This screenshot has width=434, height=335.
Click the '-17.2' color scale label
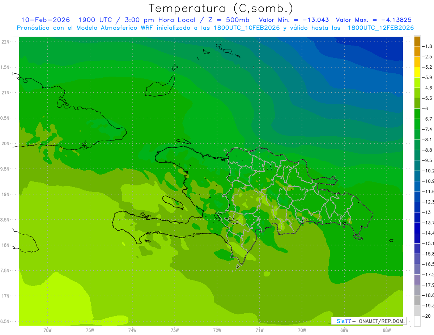[x=428, y=274]
